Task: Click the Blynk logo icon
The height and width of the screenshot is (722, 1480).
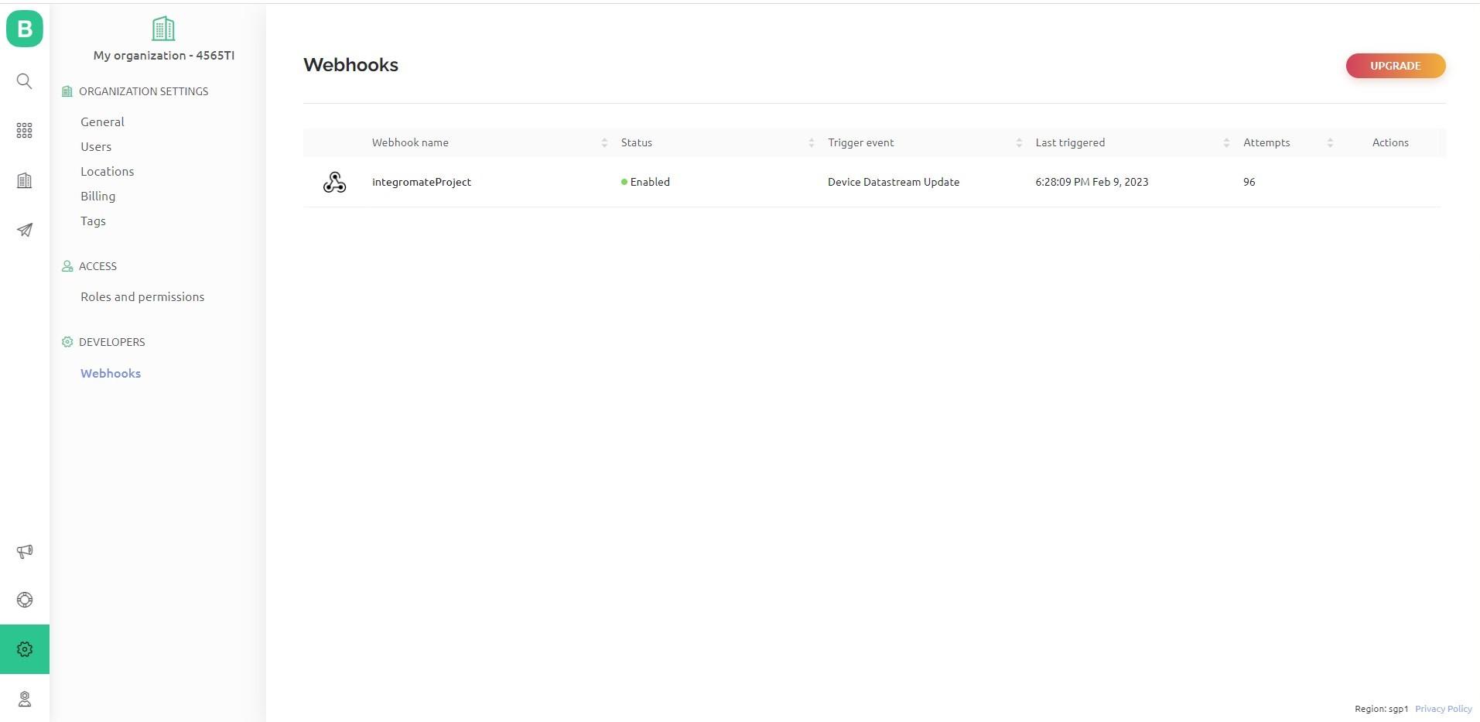Action: tap(25, 29)
